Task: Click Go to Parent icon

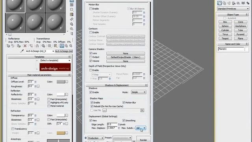Action: click(67, 46)
